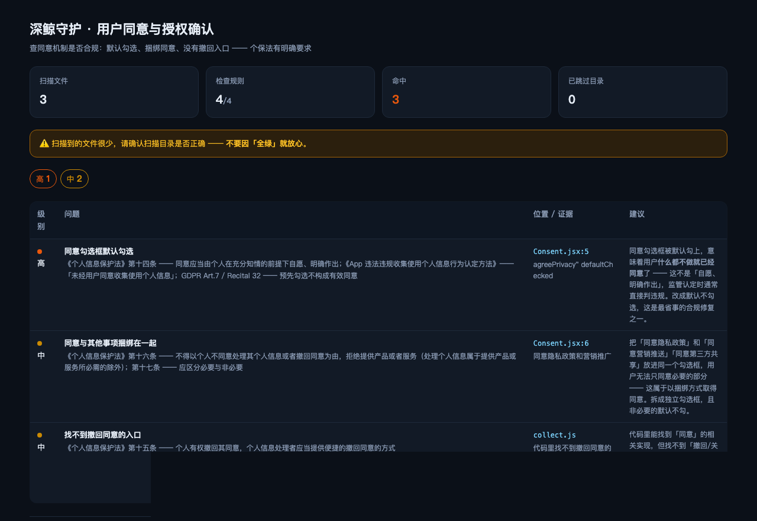The height and width of the screenshot is (521, 757).
Task: Click the 已跳过目录 stat card
Action: coord(643,92)
